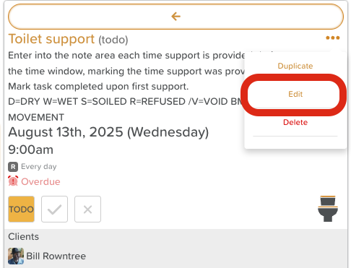Select the red Delete option

click(x=295, y=122)
